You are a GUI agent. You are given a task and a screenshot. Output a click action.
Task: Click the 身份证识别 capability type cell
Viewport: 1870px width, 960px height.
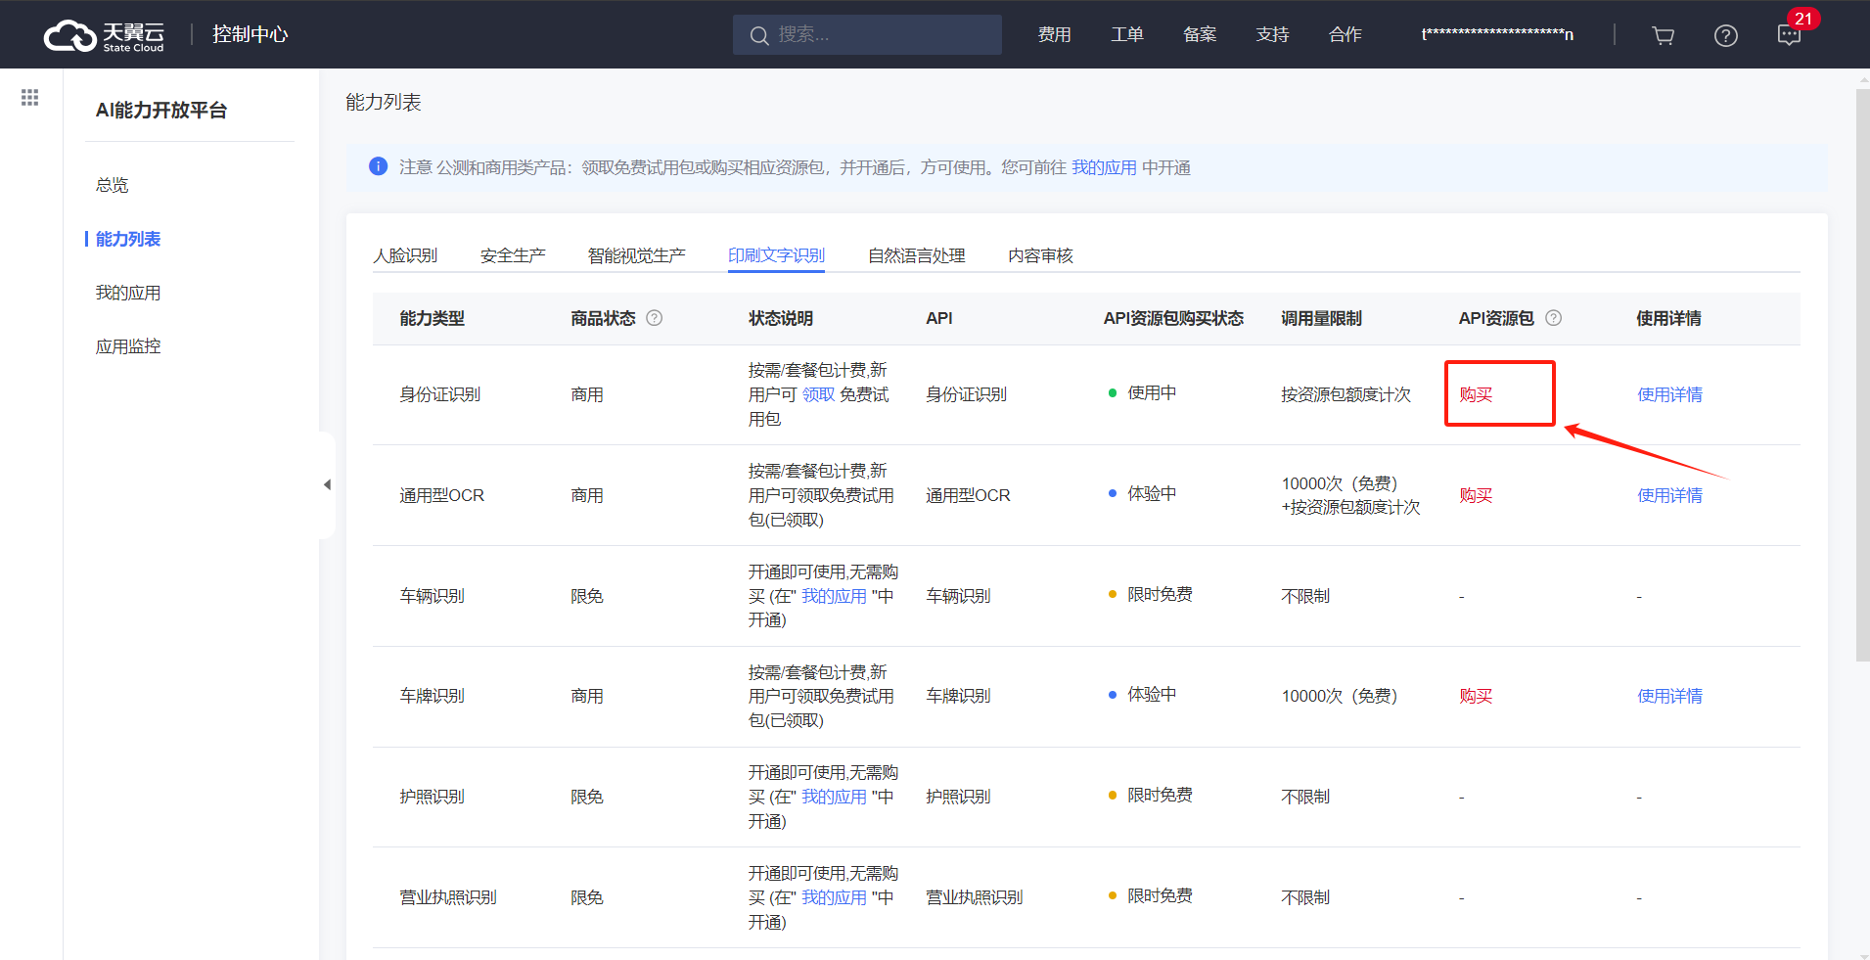[439, 394]
